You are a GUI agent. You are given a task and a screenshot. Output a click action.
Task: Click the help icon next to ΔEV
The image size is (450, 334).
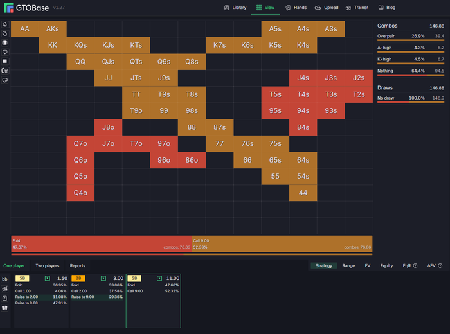(x=440, y=266)
